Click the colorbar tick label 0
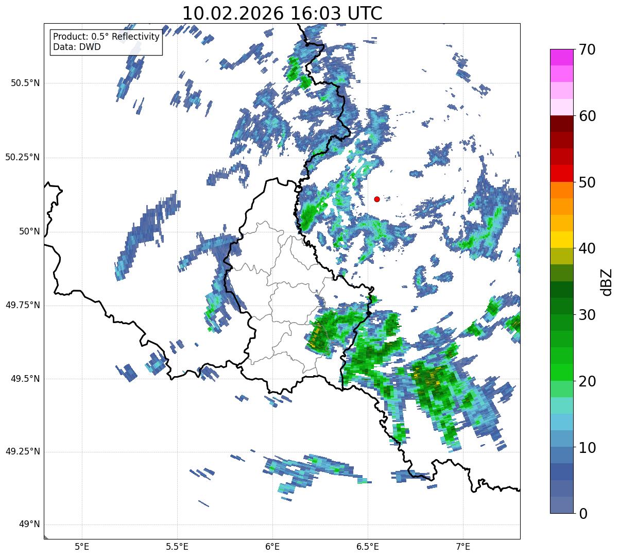This screenshot has height=557, width=619. pyautogui.click(x=582, y=514)
